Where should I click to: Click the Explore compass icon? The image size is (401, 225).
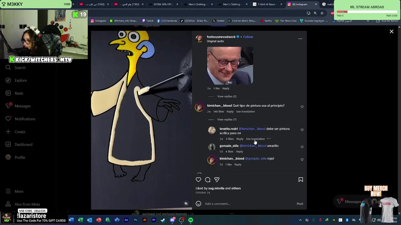(x=8, y=80)
